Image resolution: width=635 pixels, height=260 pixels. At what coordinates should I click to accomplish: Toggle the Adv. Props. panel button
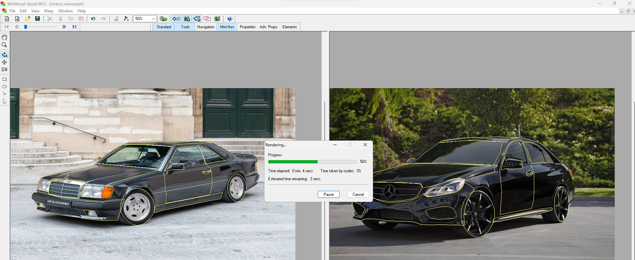click(269, 27)
